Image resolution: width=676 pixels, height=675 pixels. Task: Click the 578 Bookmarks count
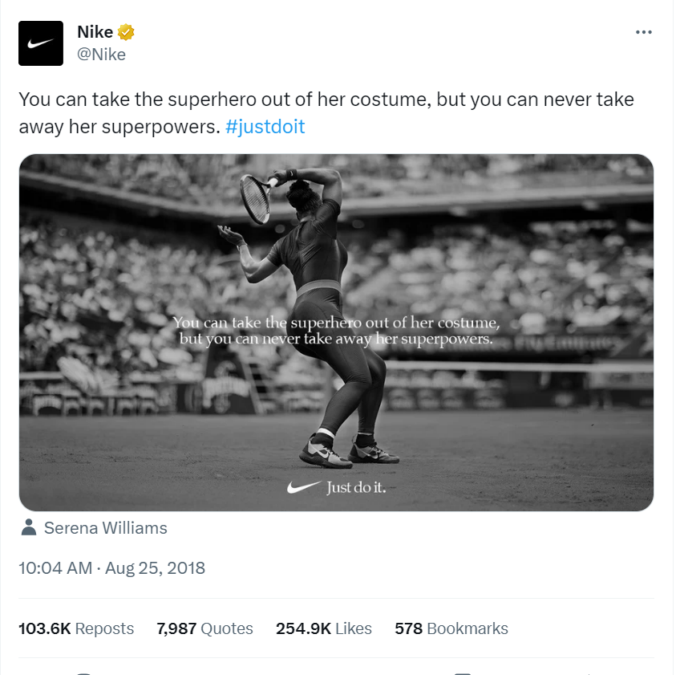[x=451, y=628]
